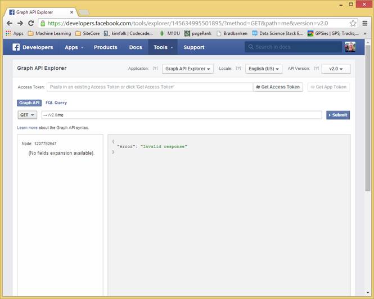The image size is (374, 299).
Task: Open the Learn more link
Action: (x=27, y=128)
